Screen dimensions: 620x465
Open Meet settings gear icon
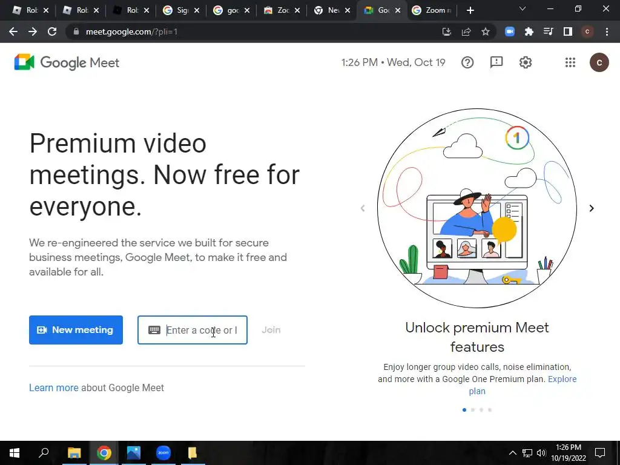[x=526, y=62]
